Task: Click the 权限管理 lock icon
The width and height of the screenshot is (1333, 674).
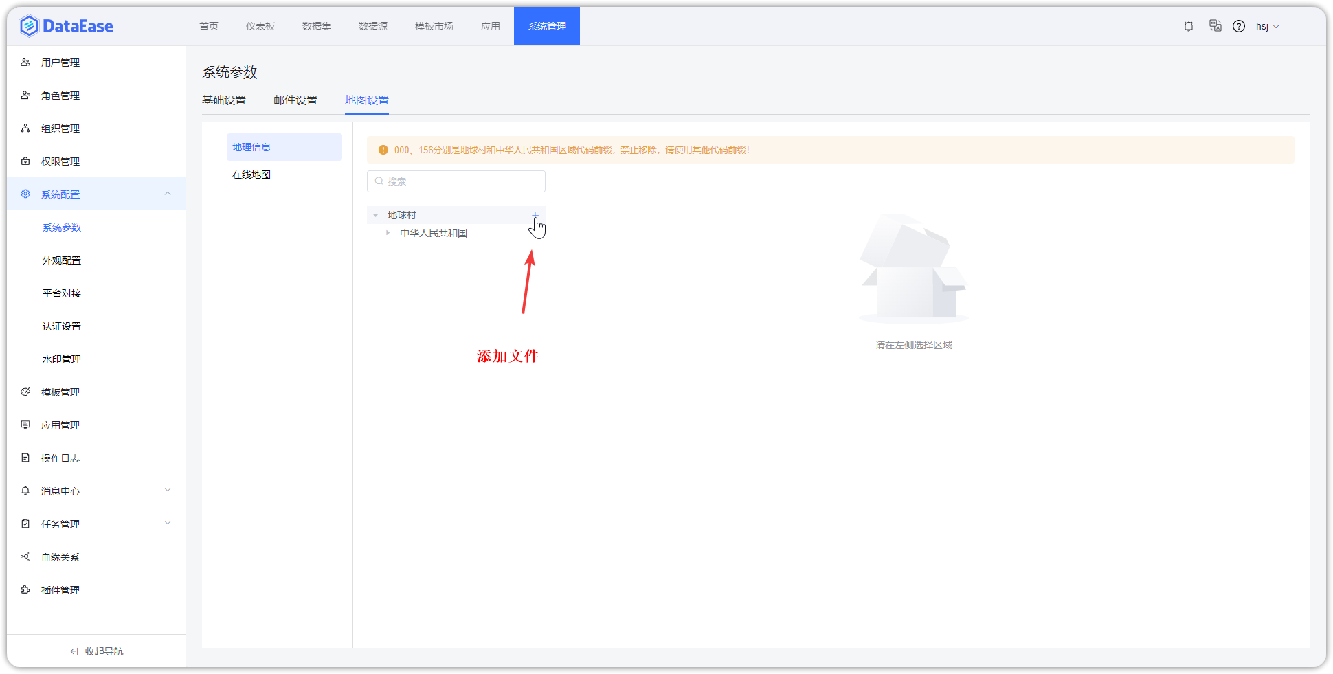Action: [25, 161]
